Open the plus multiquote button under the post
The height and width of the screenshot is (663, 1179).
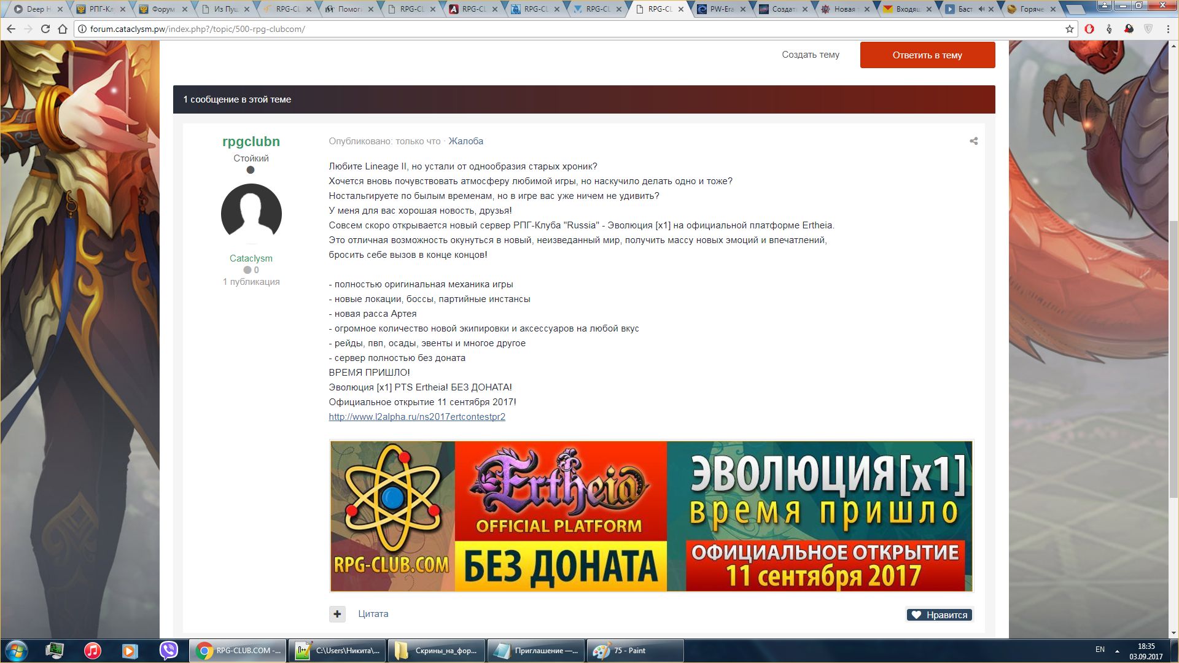coord(337,614)
